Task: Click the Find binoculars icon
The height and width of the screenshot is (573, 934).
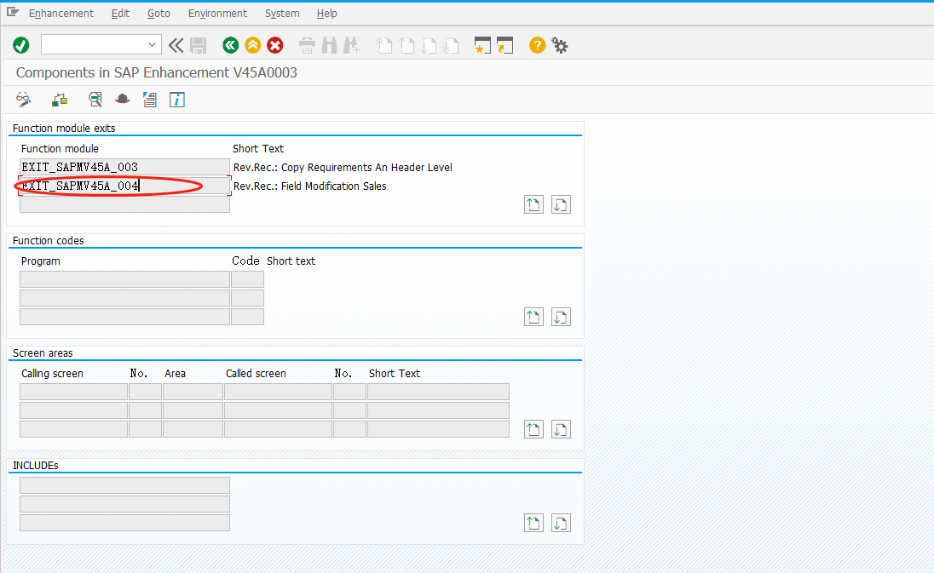Action: point(330,45)
